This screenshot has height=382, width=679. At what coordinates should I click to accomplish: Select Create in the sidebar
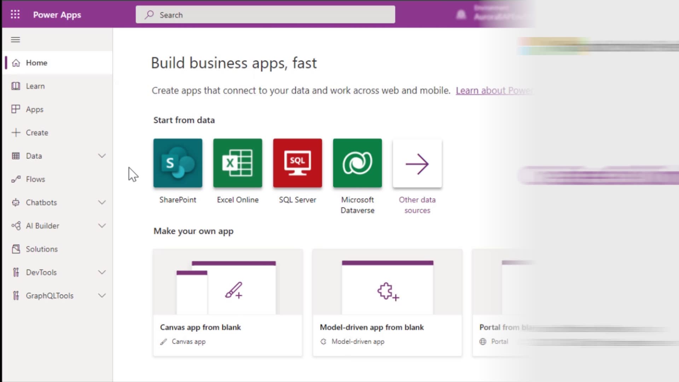[58, 133]
